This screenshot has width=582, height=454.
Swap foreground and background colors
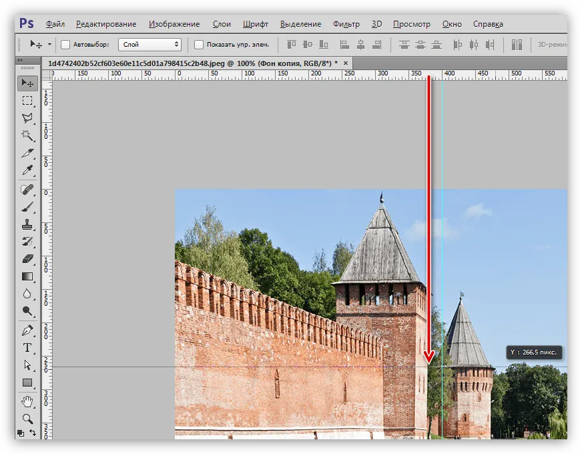tap(33, 433)
